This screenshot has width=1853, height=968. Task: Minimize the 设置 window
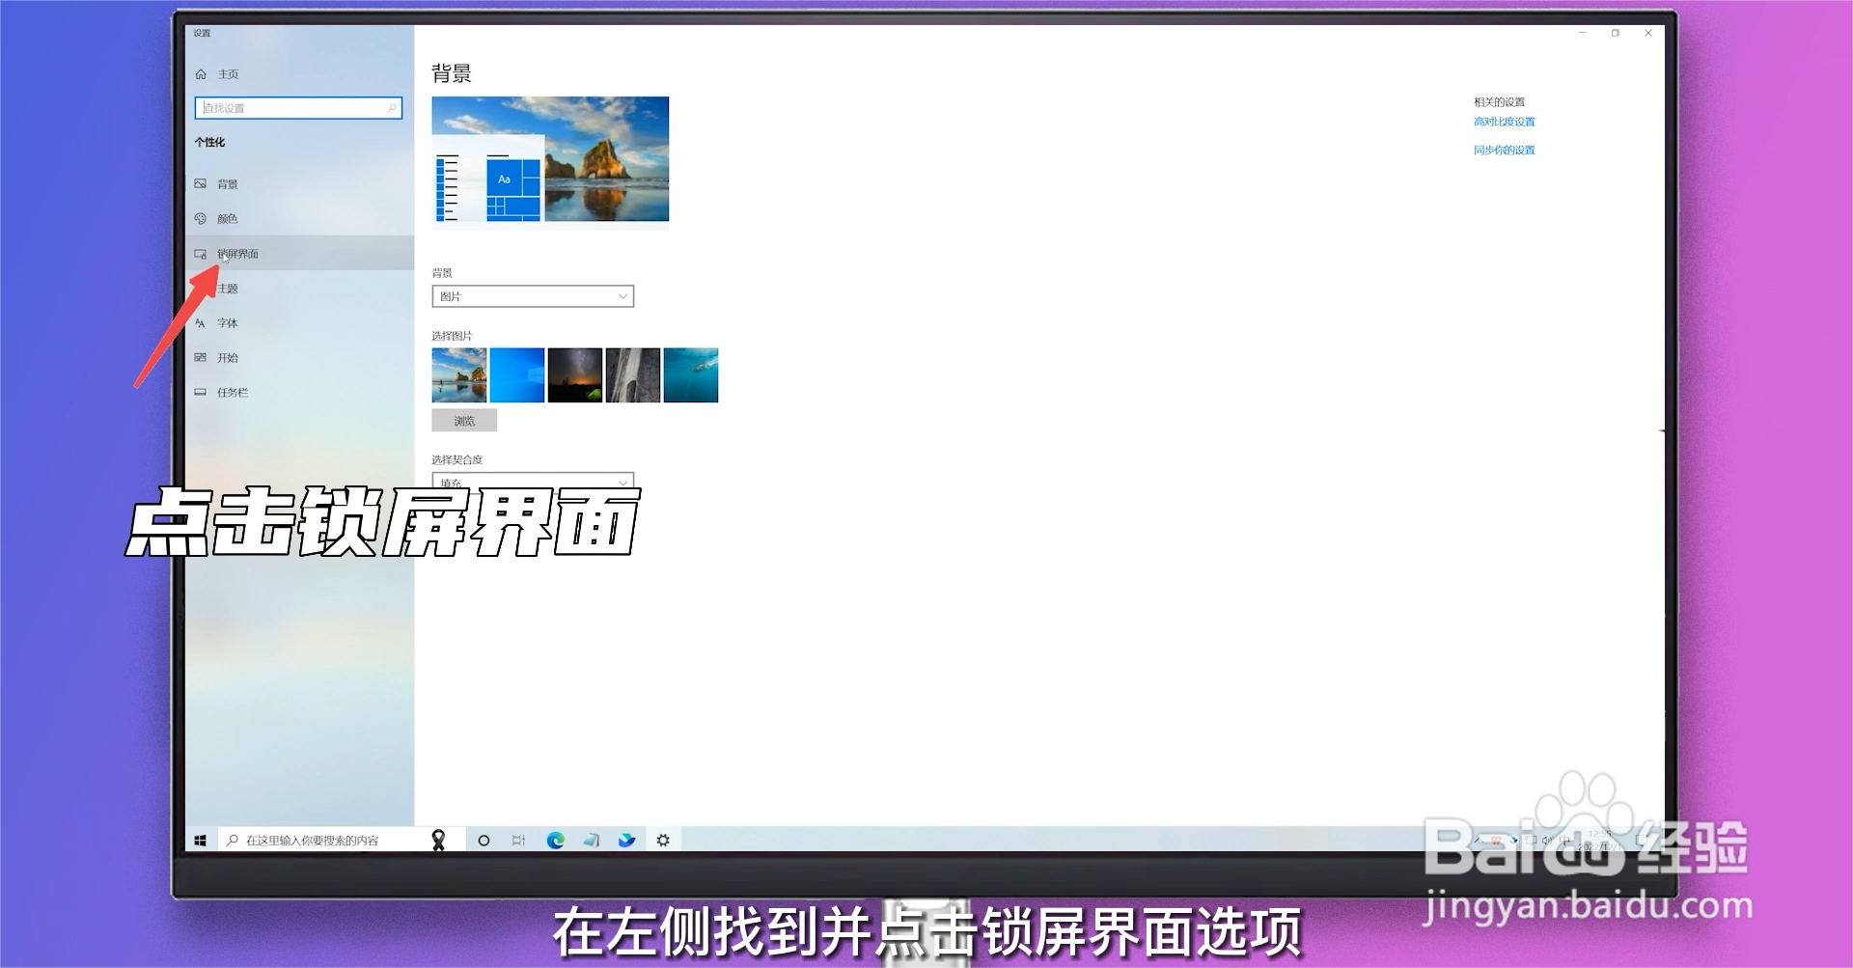tap(1583, 33)
